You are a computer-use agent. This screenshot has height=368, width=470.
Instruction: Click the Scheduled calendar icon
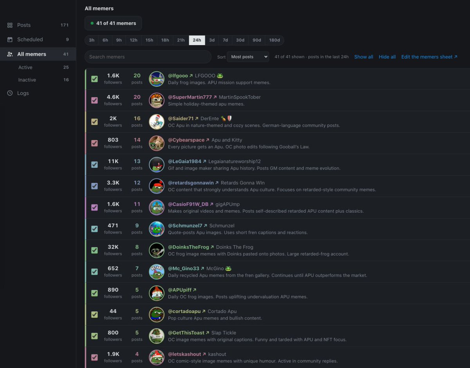pyautogui.click(x=10, y=39)
